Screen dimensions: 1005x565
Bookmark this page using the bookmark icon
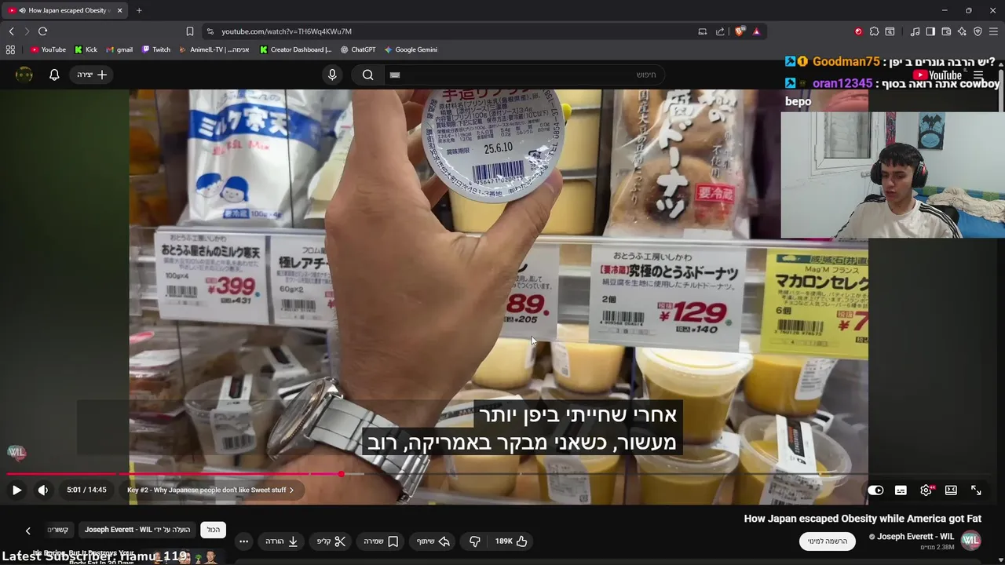[190, 31]
